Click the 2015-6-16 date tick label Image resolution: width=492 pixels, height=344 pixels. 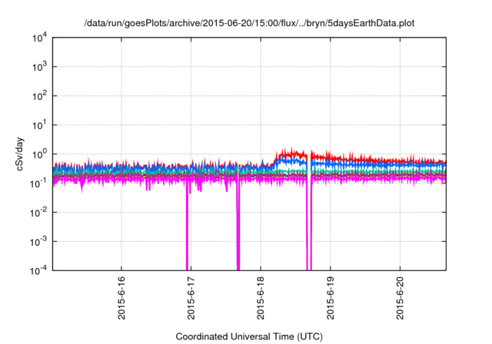121,298
